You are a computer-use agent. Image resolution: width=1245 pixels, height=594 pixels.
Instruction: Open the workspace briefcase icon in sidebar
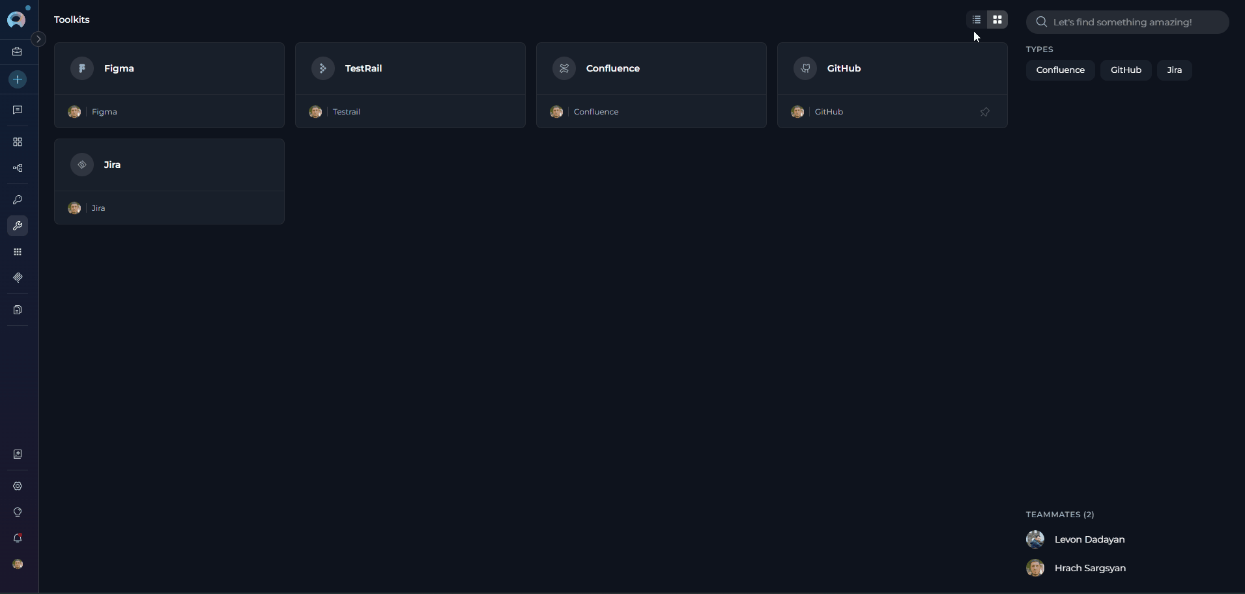(x=18, y=52)
